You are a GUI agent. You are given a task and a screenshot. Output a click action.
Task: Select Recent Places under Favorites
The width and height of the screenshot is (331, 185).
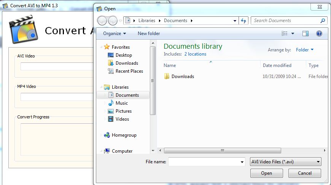click(129, 71)
